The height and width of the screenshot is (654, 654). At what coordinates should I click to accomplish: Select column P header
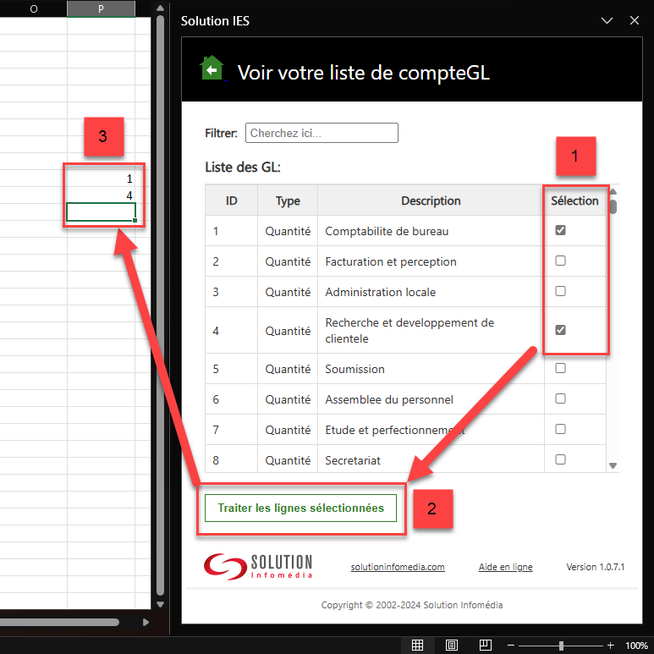pos(101,8)
